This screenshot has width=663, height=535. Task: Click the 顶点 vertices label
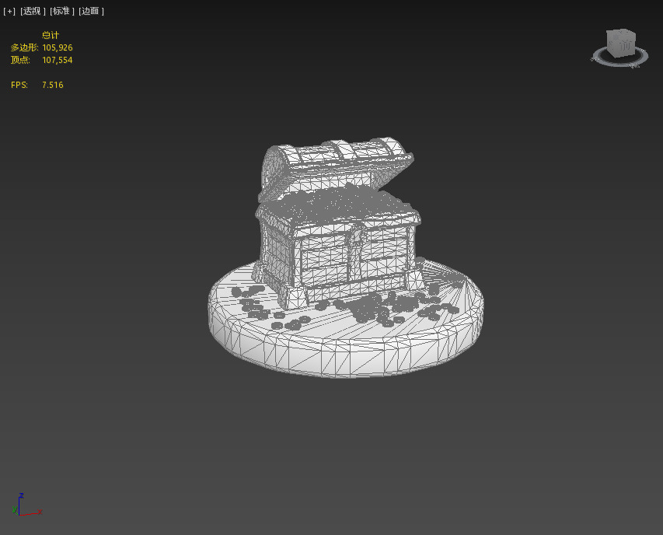(20, 60)
